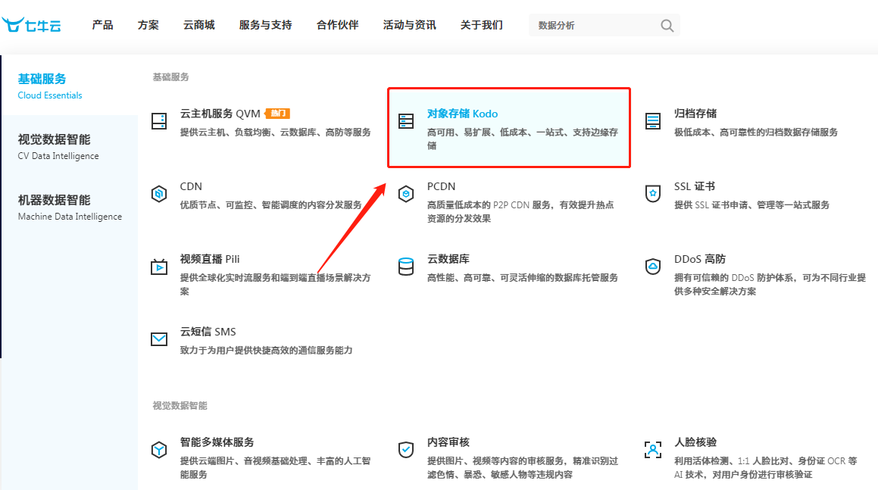
Task: Click description 高性能、高可靠、可灵活伸缩的数据库托管服务
Action: point(523,278)
